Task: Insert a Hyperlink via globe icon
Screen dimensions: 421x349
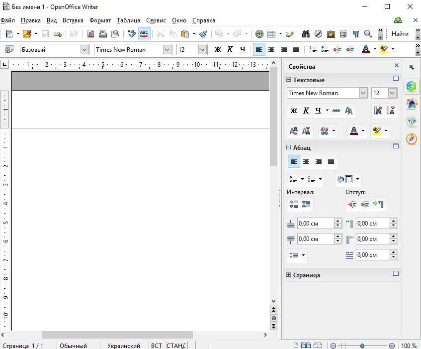Action: pos(259,34)
